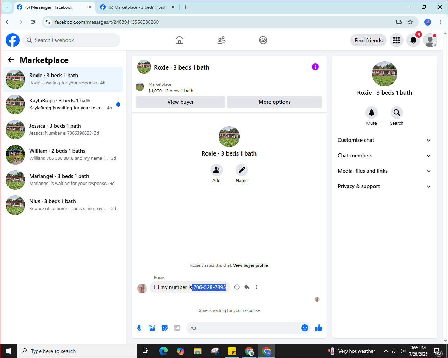The height and width of the screenshot is (358, 448).
Task: Click the More options button
Action: pyautogui.click(x=275, y=102)
